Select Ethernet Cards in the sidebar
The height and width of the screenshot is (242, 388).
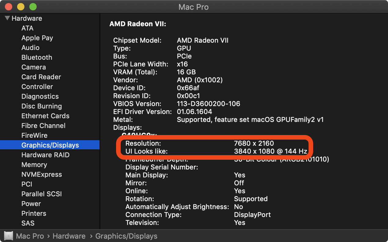46,116
